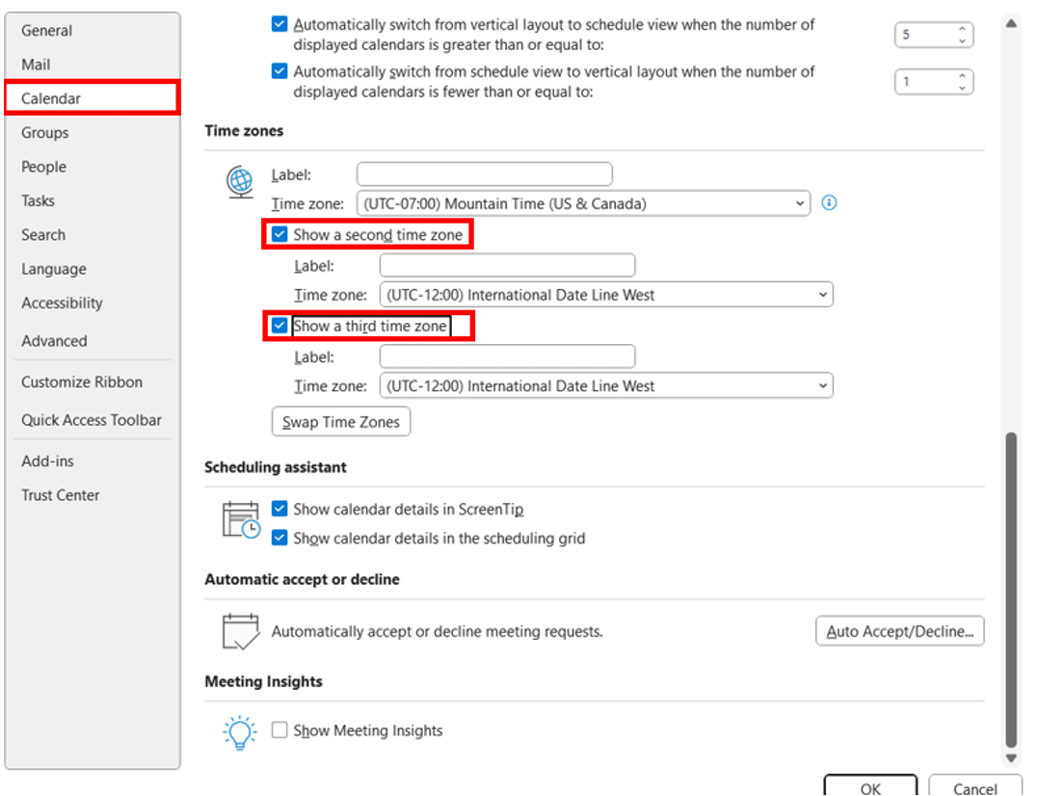Increase the value 1 calendars spinner
This screenshot has width=1039, height=796.
tap(962, 75)
